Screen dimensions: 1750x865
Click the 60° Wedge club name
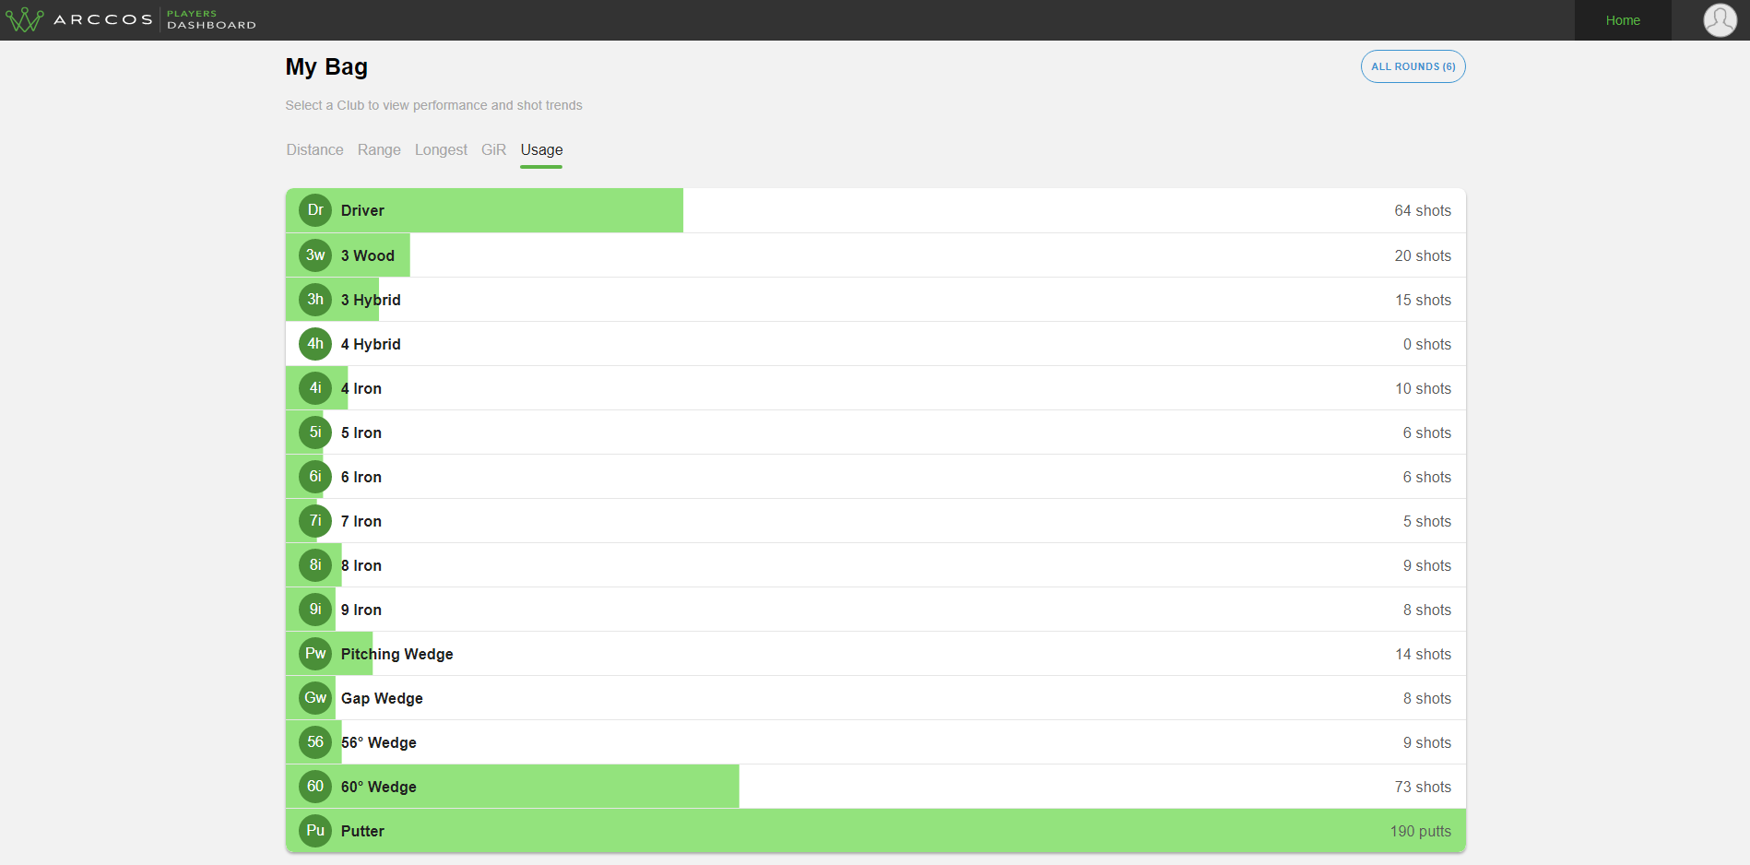(x=379, y=787)
